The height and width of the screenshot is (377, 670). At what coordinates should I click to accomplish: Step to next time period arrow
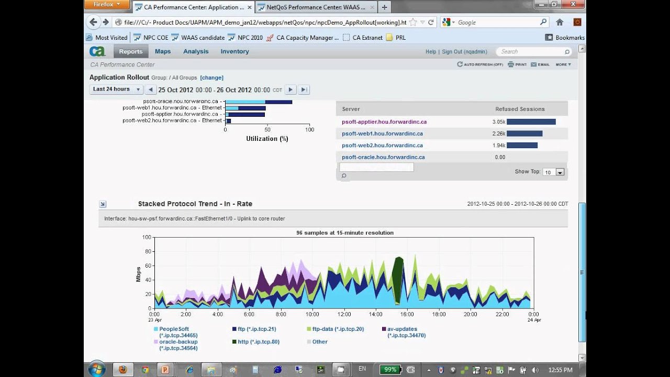[x=291, y=90]
